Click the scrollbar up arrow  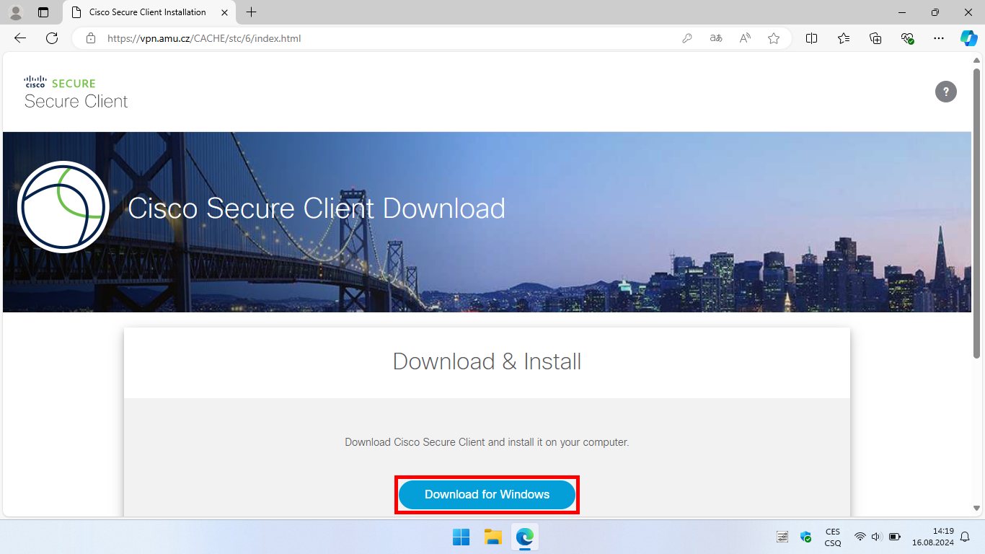977,62
